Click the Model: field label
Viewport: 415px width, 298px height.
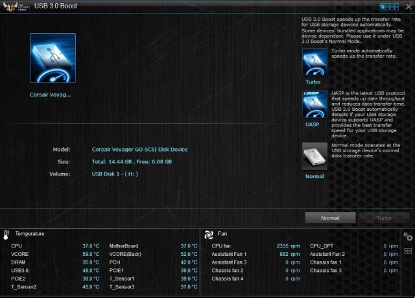pyautogui.click(x=62, y=150)
